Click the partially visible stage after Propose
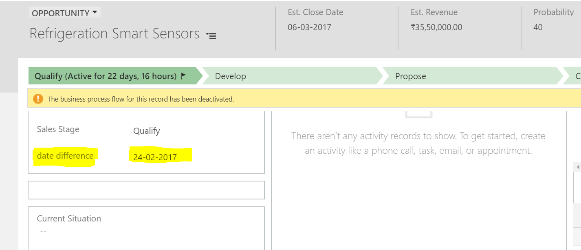 (x=575, y=76)
